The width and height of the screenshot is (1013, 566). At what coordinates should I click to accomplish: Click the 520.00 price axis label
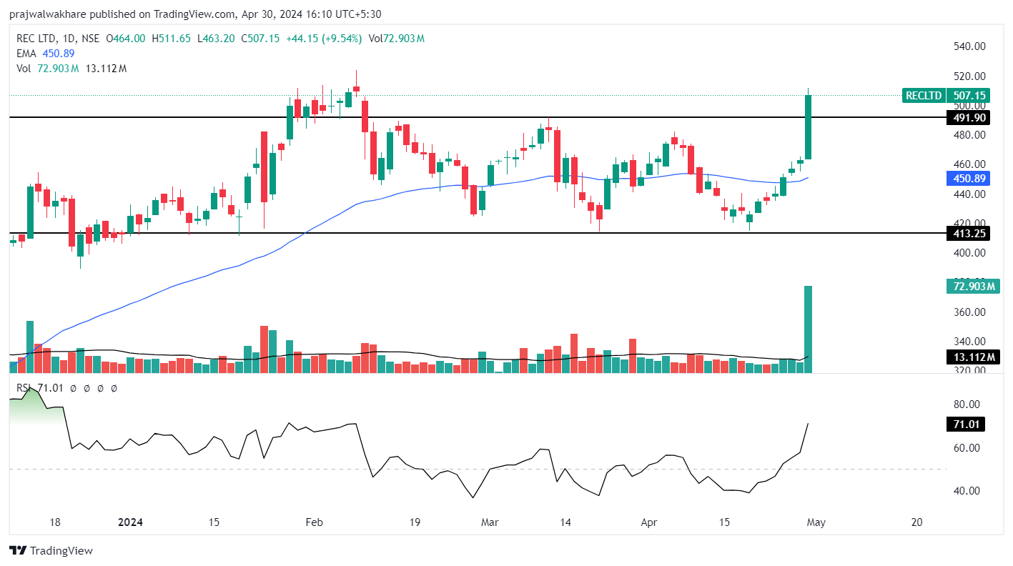coord(969,76)
